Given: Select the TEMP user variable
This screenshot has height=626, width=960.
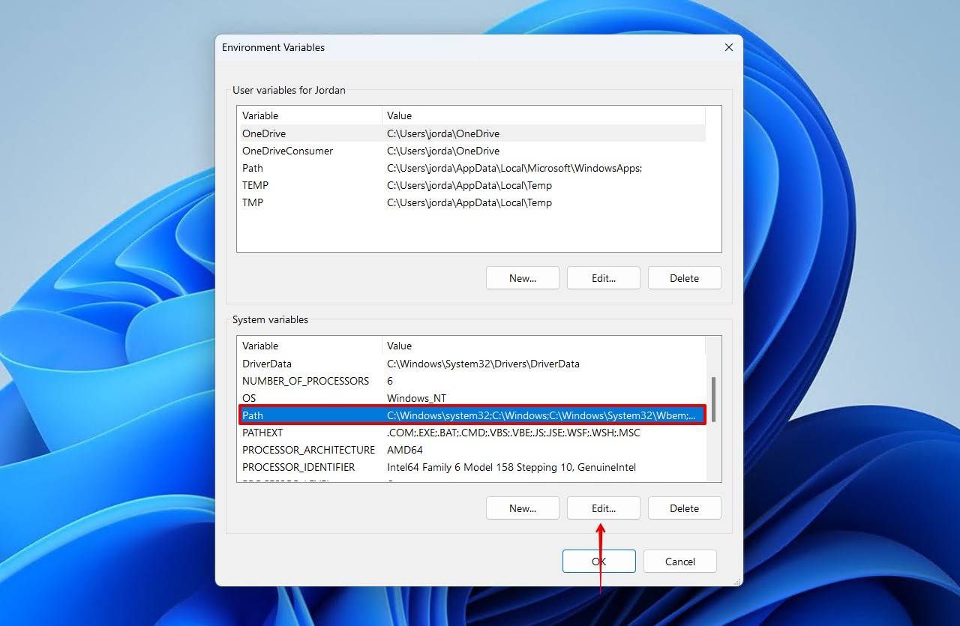Looking at the screenshot, I should [x=472, y=185].
